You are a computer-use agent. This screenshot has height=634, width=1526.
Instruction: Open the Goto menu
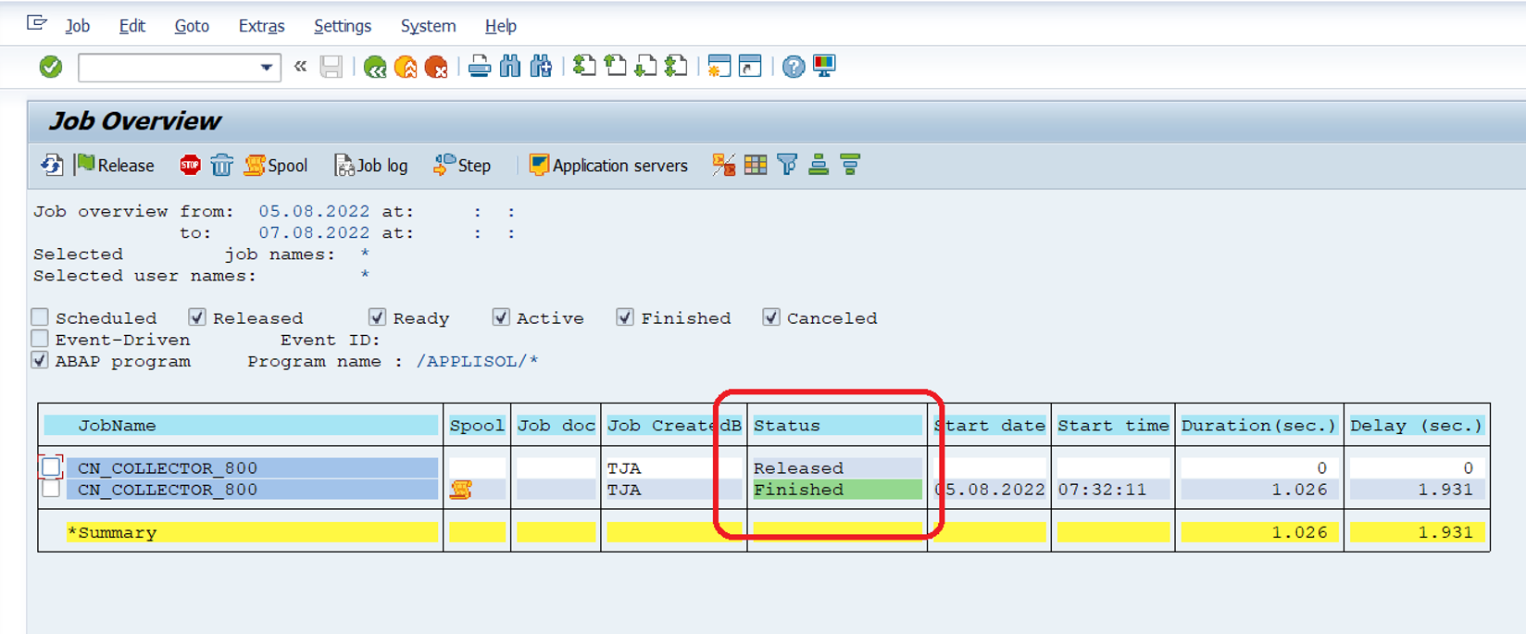[192, 26]
